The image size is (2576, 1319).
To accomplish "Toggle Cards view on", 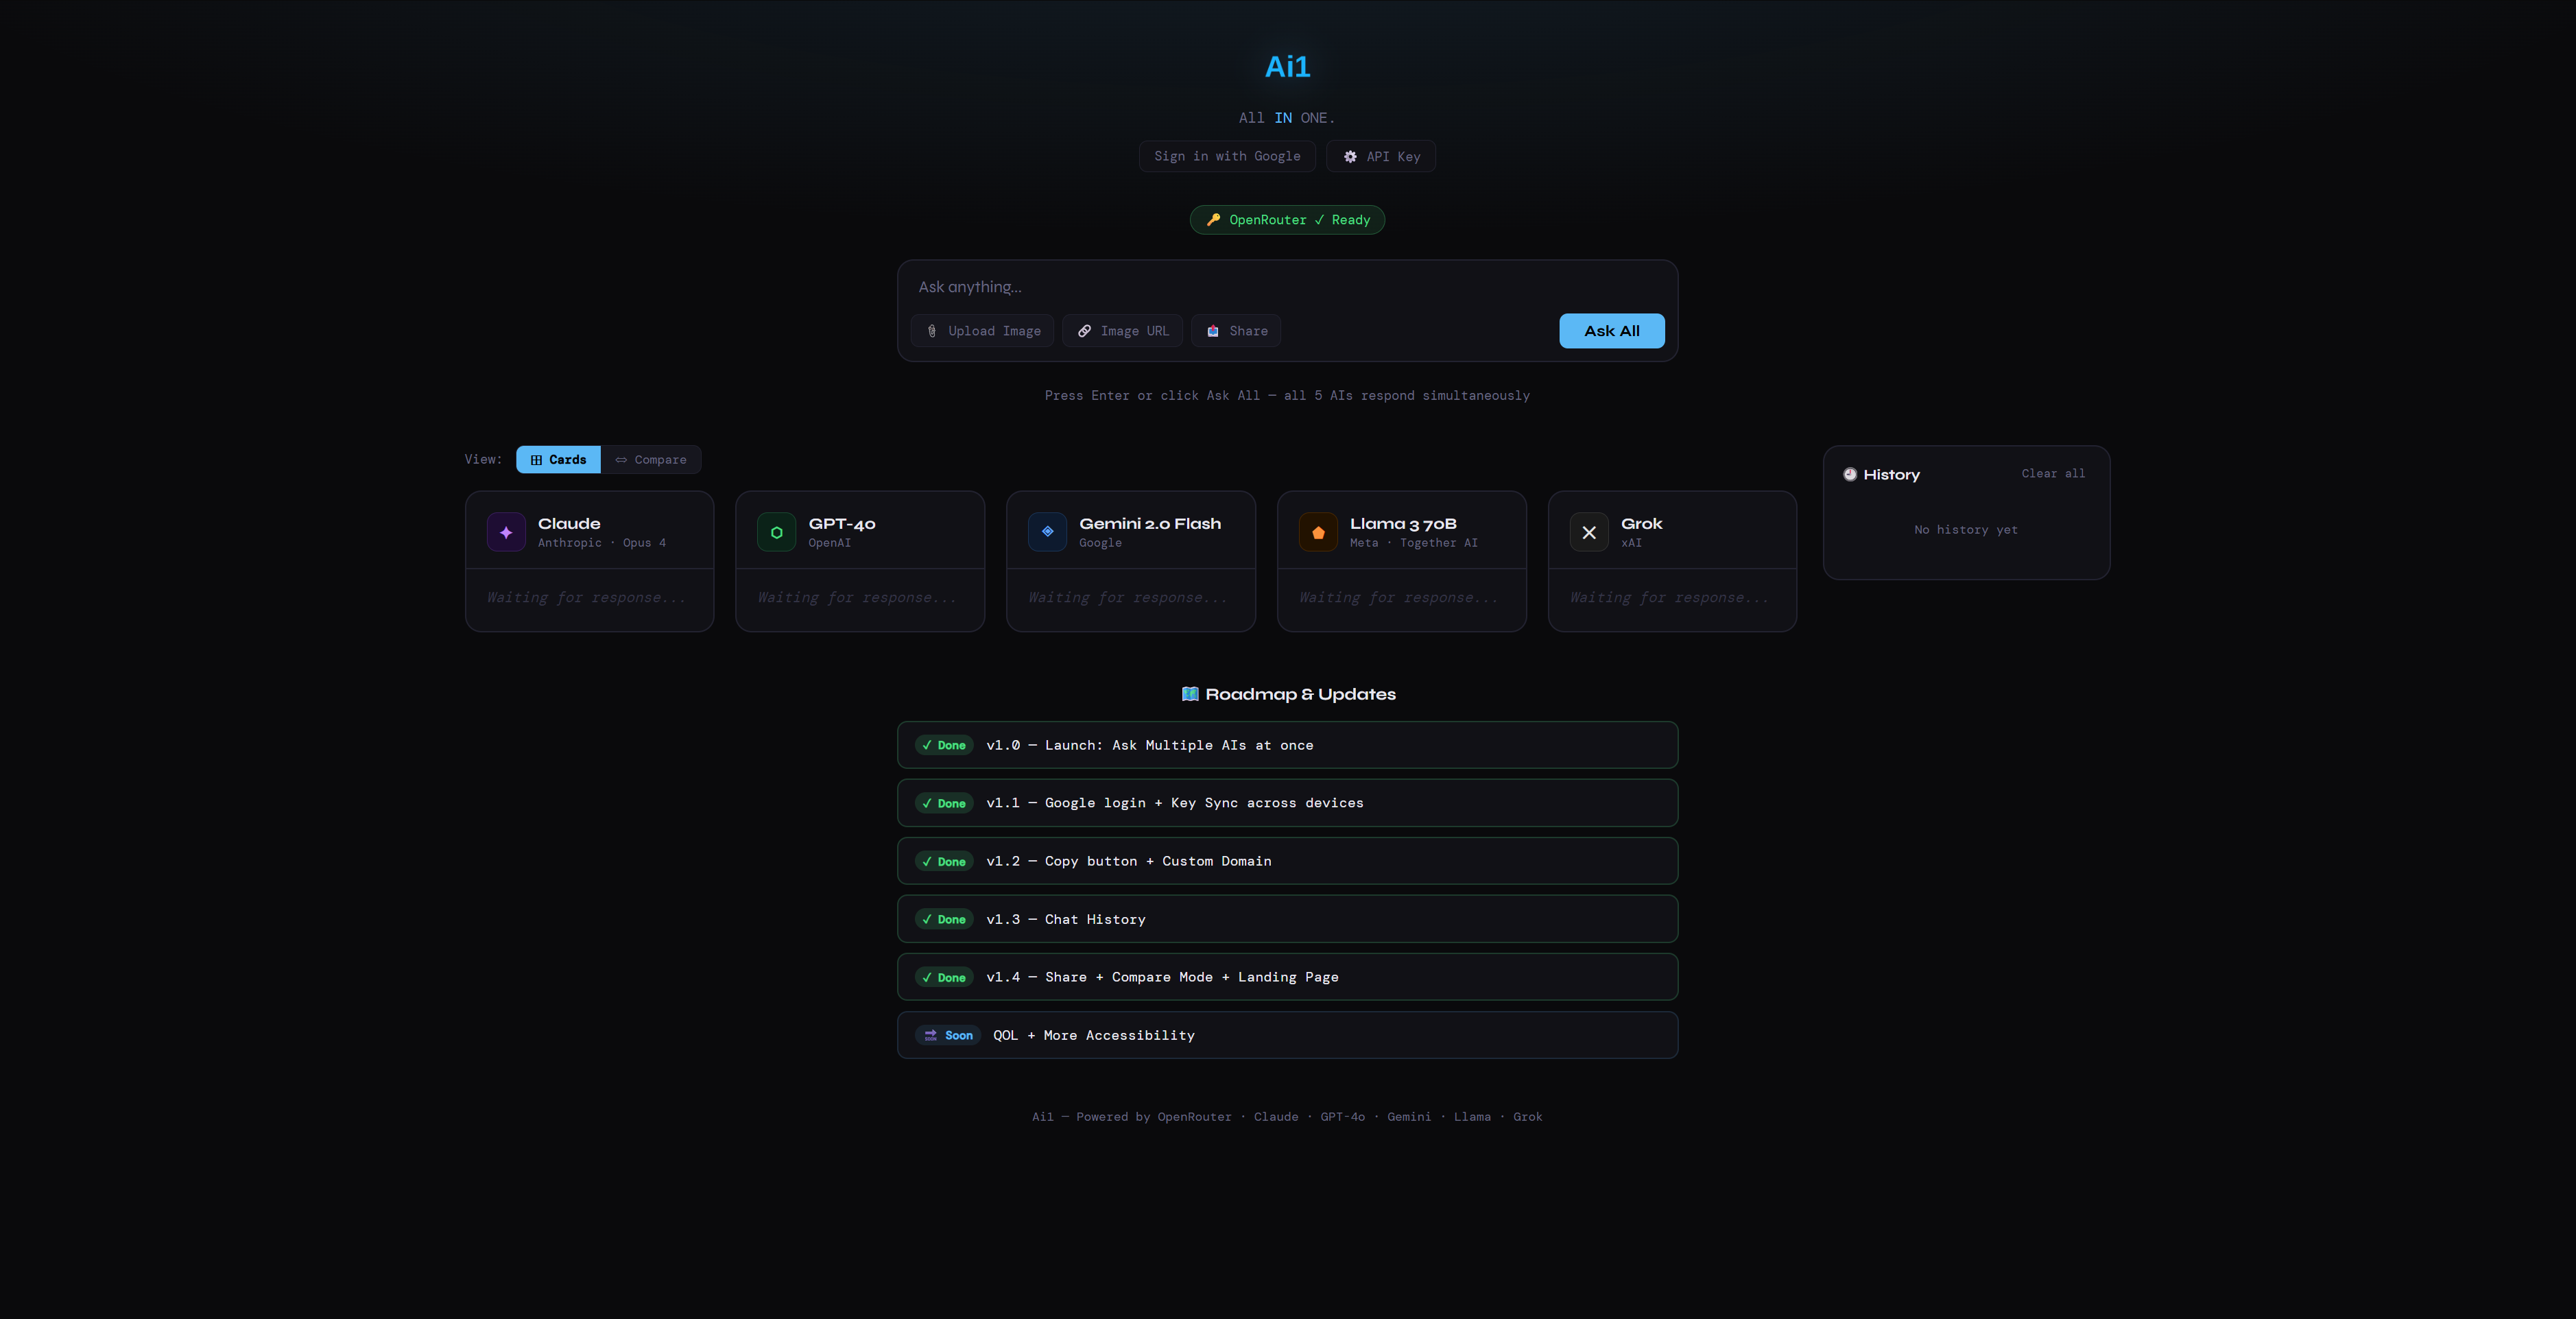I will click(558, 459).
